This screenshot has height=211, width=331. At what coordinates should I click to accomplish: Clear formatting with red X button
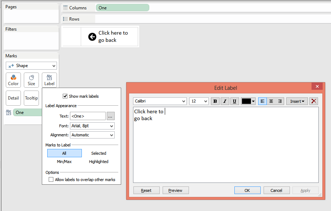click(x=314, y=101)
